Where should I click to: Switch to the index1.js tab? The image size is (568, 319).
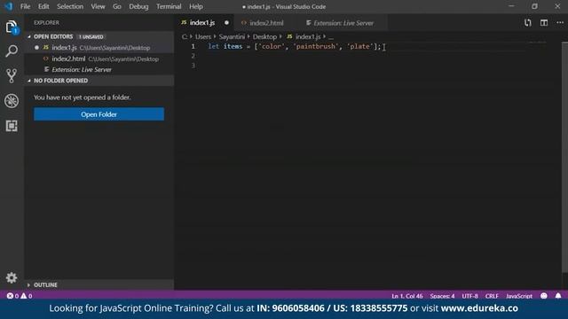[204, 23]
